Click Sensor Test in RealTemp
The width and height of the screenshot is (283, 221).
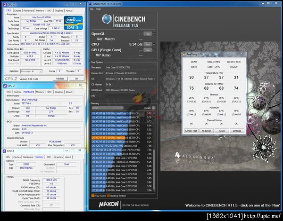pos(191,131)
